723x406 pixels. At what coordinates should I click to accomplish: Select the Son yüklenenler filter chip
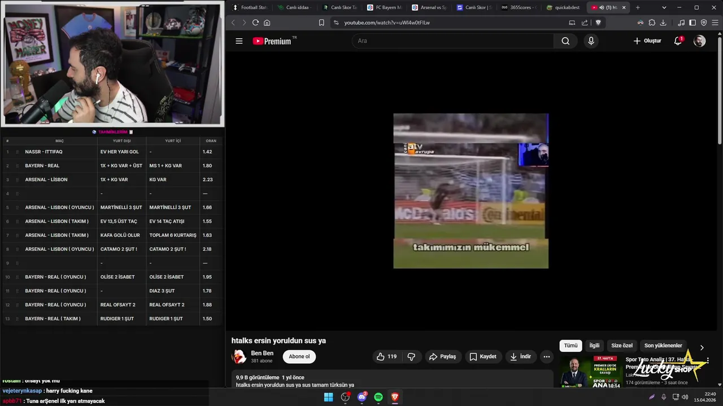click(x=663, y=346)
